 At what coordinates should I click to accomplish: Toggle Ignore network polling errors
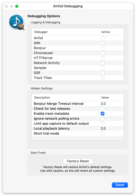click(103, 118)
